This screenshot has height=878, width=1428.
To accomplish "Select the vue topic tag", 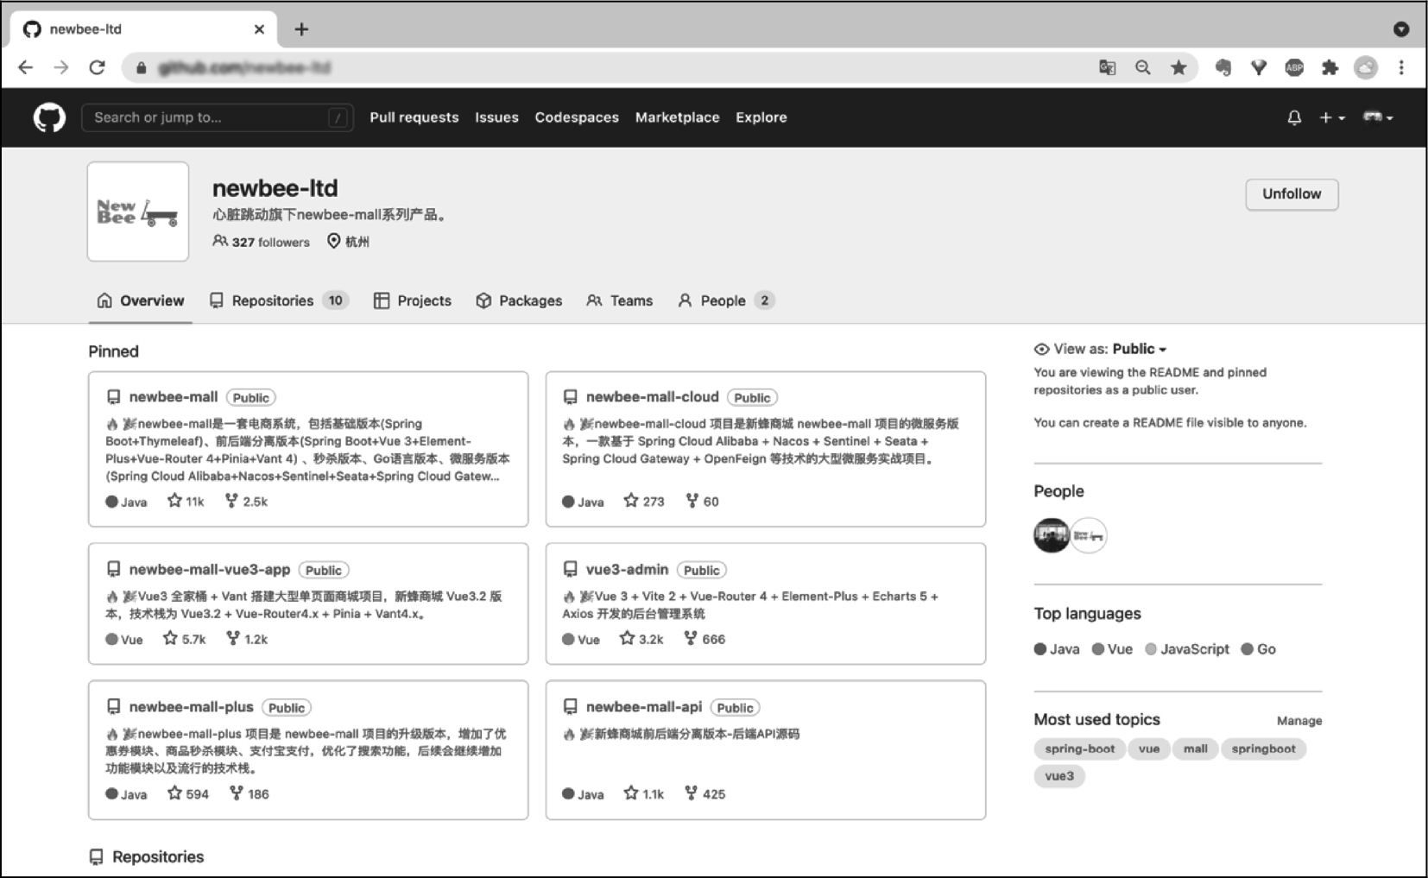I will [x=1149, y=749].
